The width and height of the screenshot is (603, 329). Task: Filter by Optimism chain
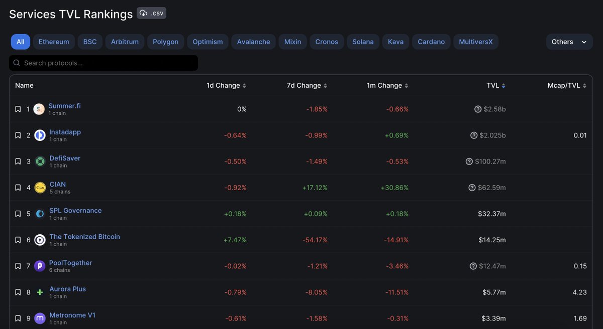pos(208,42)
